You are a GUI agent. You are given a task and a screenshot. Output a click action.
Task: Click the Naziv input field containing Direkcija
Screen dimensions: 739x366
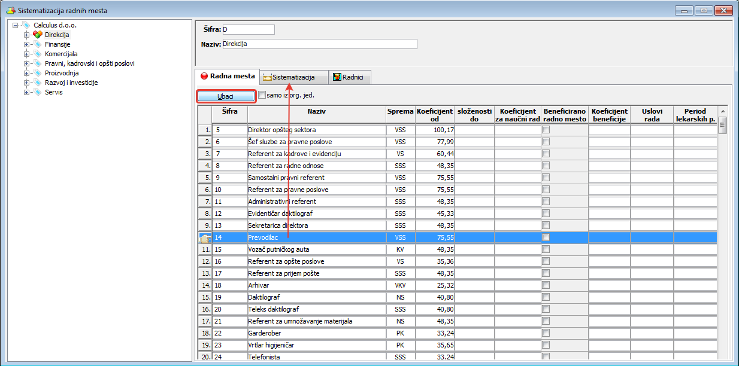pos(319,44)
